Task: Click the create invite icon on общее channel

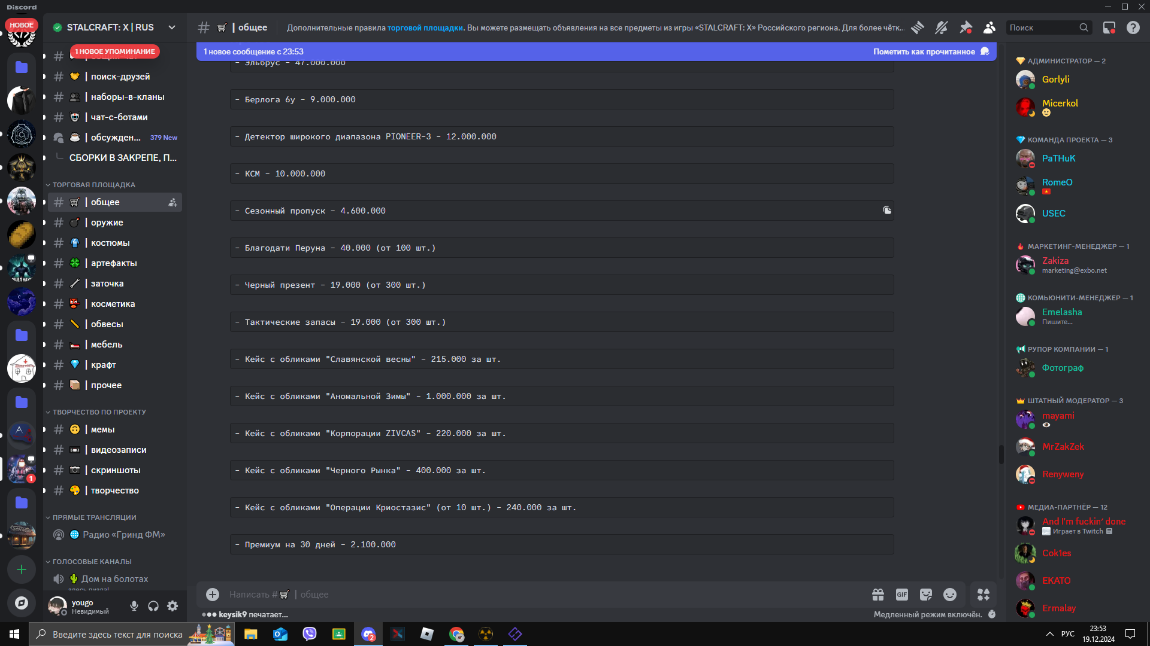Action: pyautogui.click(x=172, y=203)
